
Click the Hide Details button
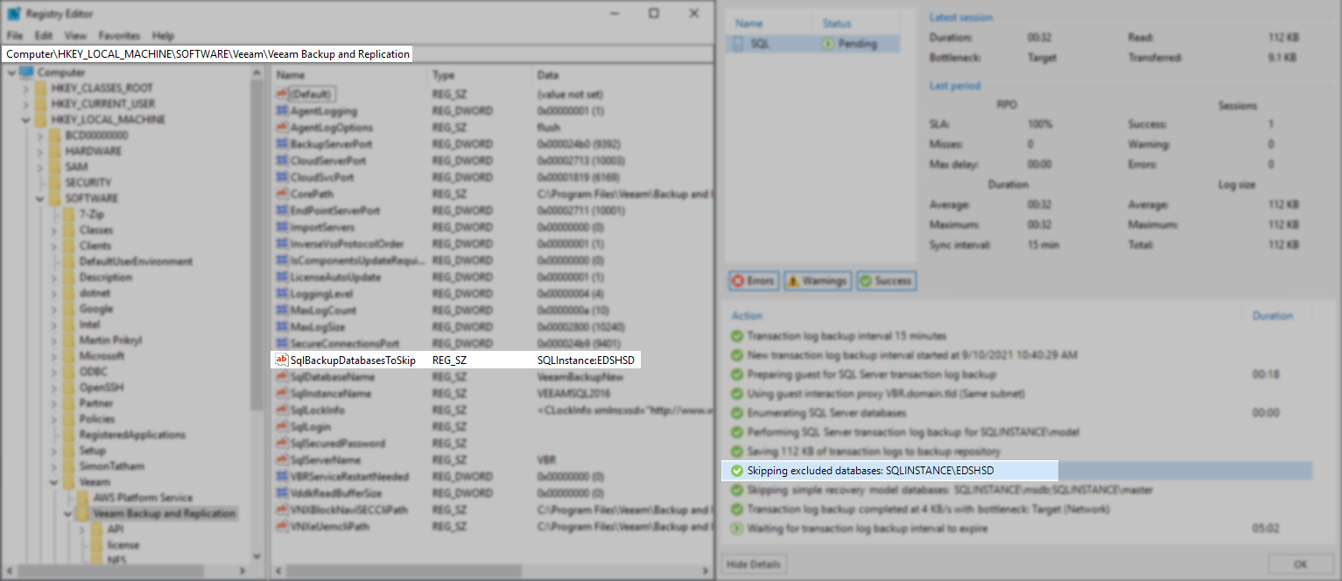pos(755,564)
